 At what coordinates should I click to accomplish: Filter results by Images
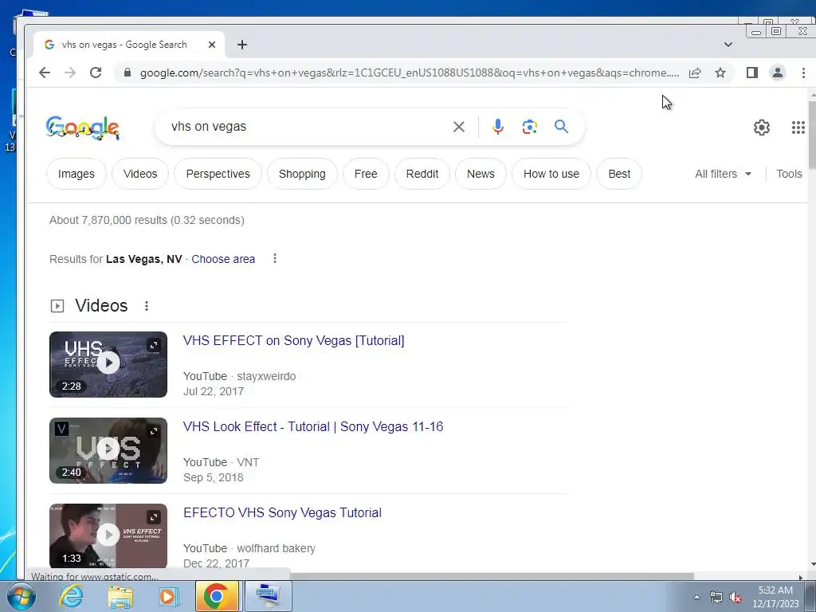[x=76, y=174]
